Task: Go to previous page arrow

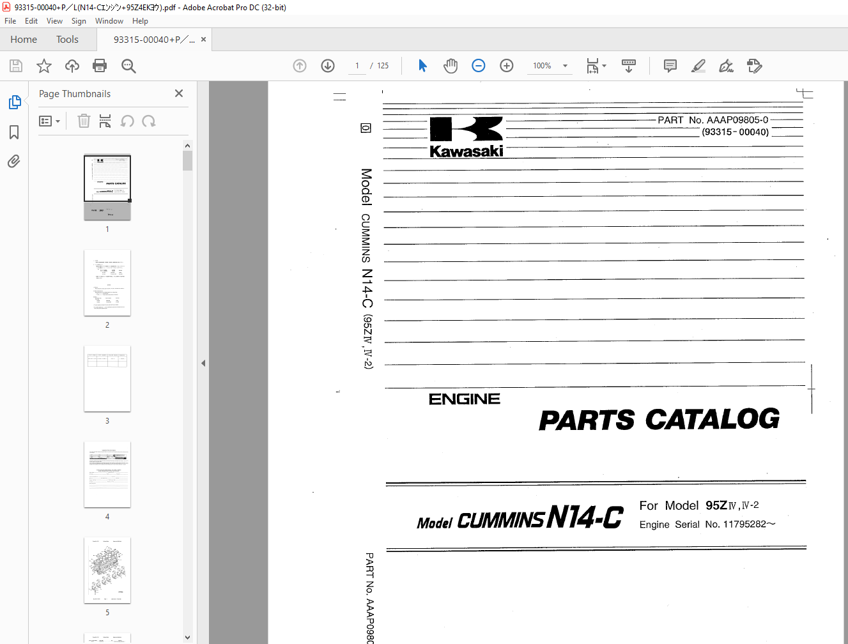Action: point(300,66)
